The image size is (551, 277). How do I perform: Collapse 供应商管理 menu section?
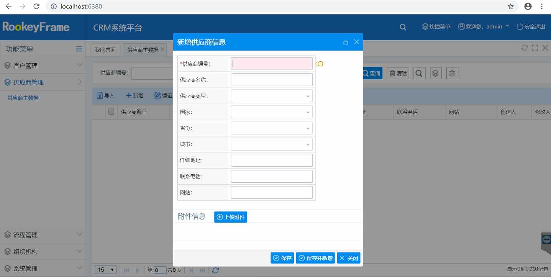(43, 82)
